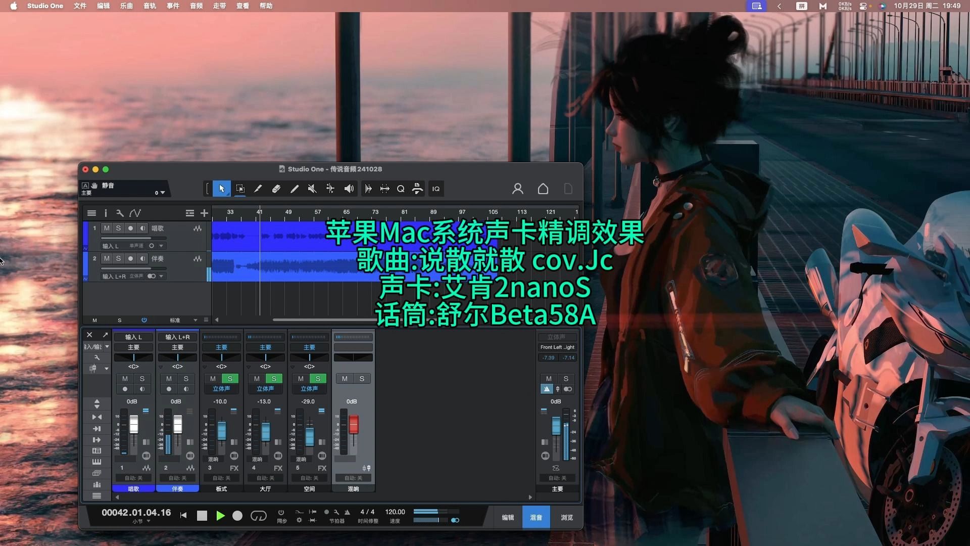Adjust the volume slider on the 唱歌 track
The width and height of the screenshot is (970, 546).
pos(126,238)
